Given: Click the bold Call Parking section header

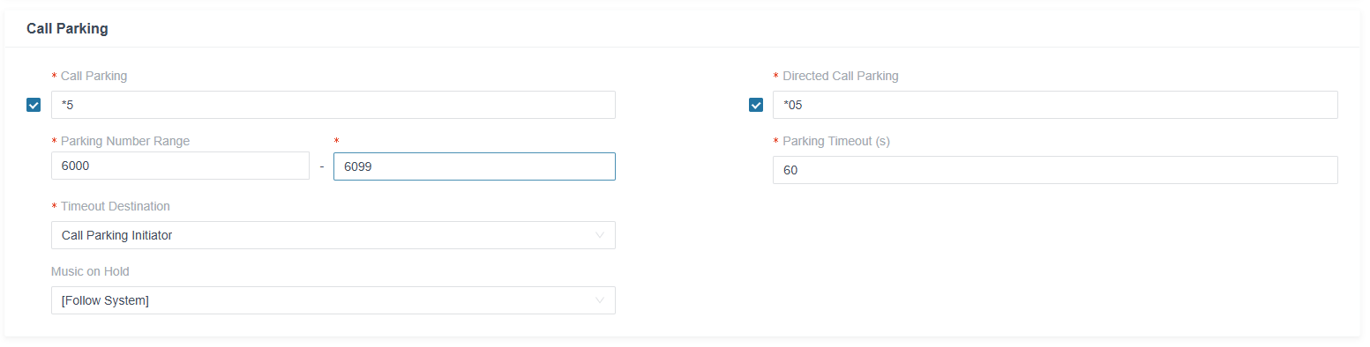Looking at the screenshot, I should [67, 28].
